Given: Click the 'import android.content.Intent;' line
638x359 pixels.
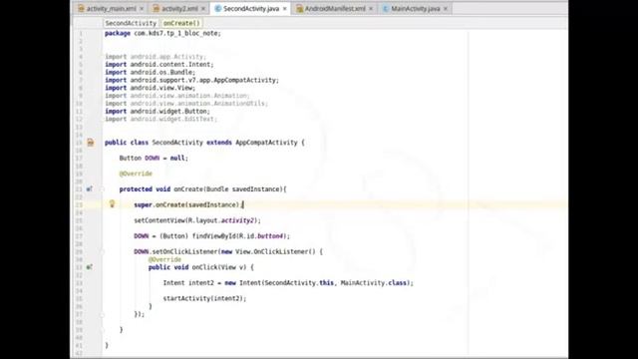Looking at the screenshot, I should click(159, 64).
